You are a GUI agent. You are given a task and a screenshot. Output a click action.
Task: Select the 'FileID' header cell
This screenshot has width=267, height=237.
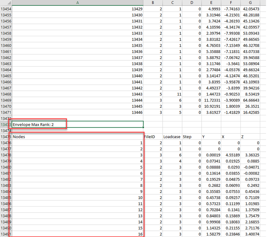click(152, 137)
